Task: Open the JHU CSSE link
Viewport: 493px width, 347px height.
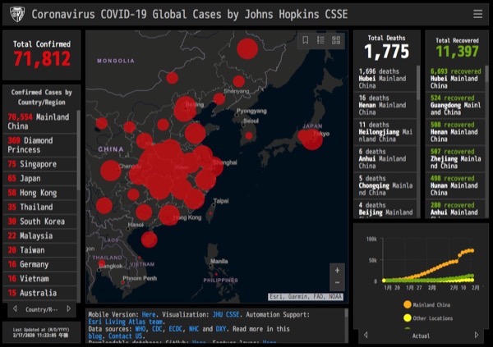Action: tap(226, 314)
